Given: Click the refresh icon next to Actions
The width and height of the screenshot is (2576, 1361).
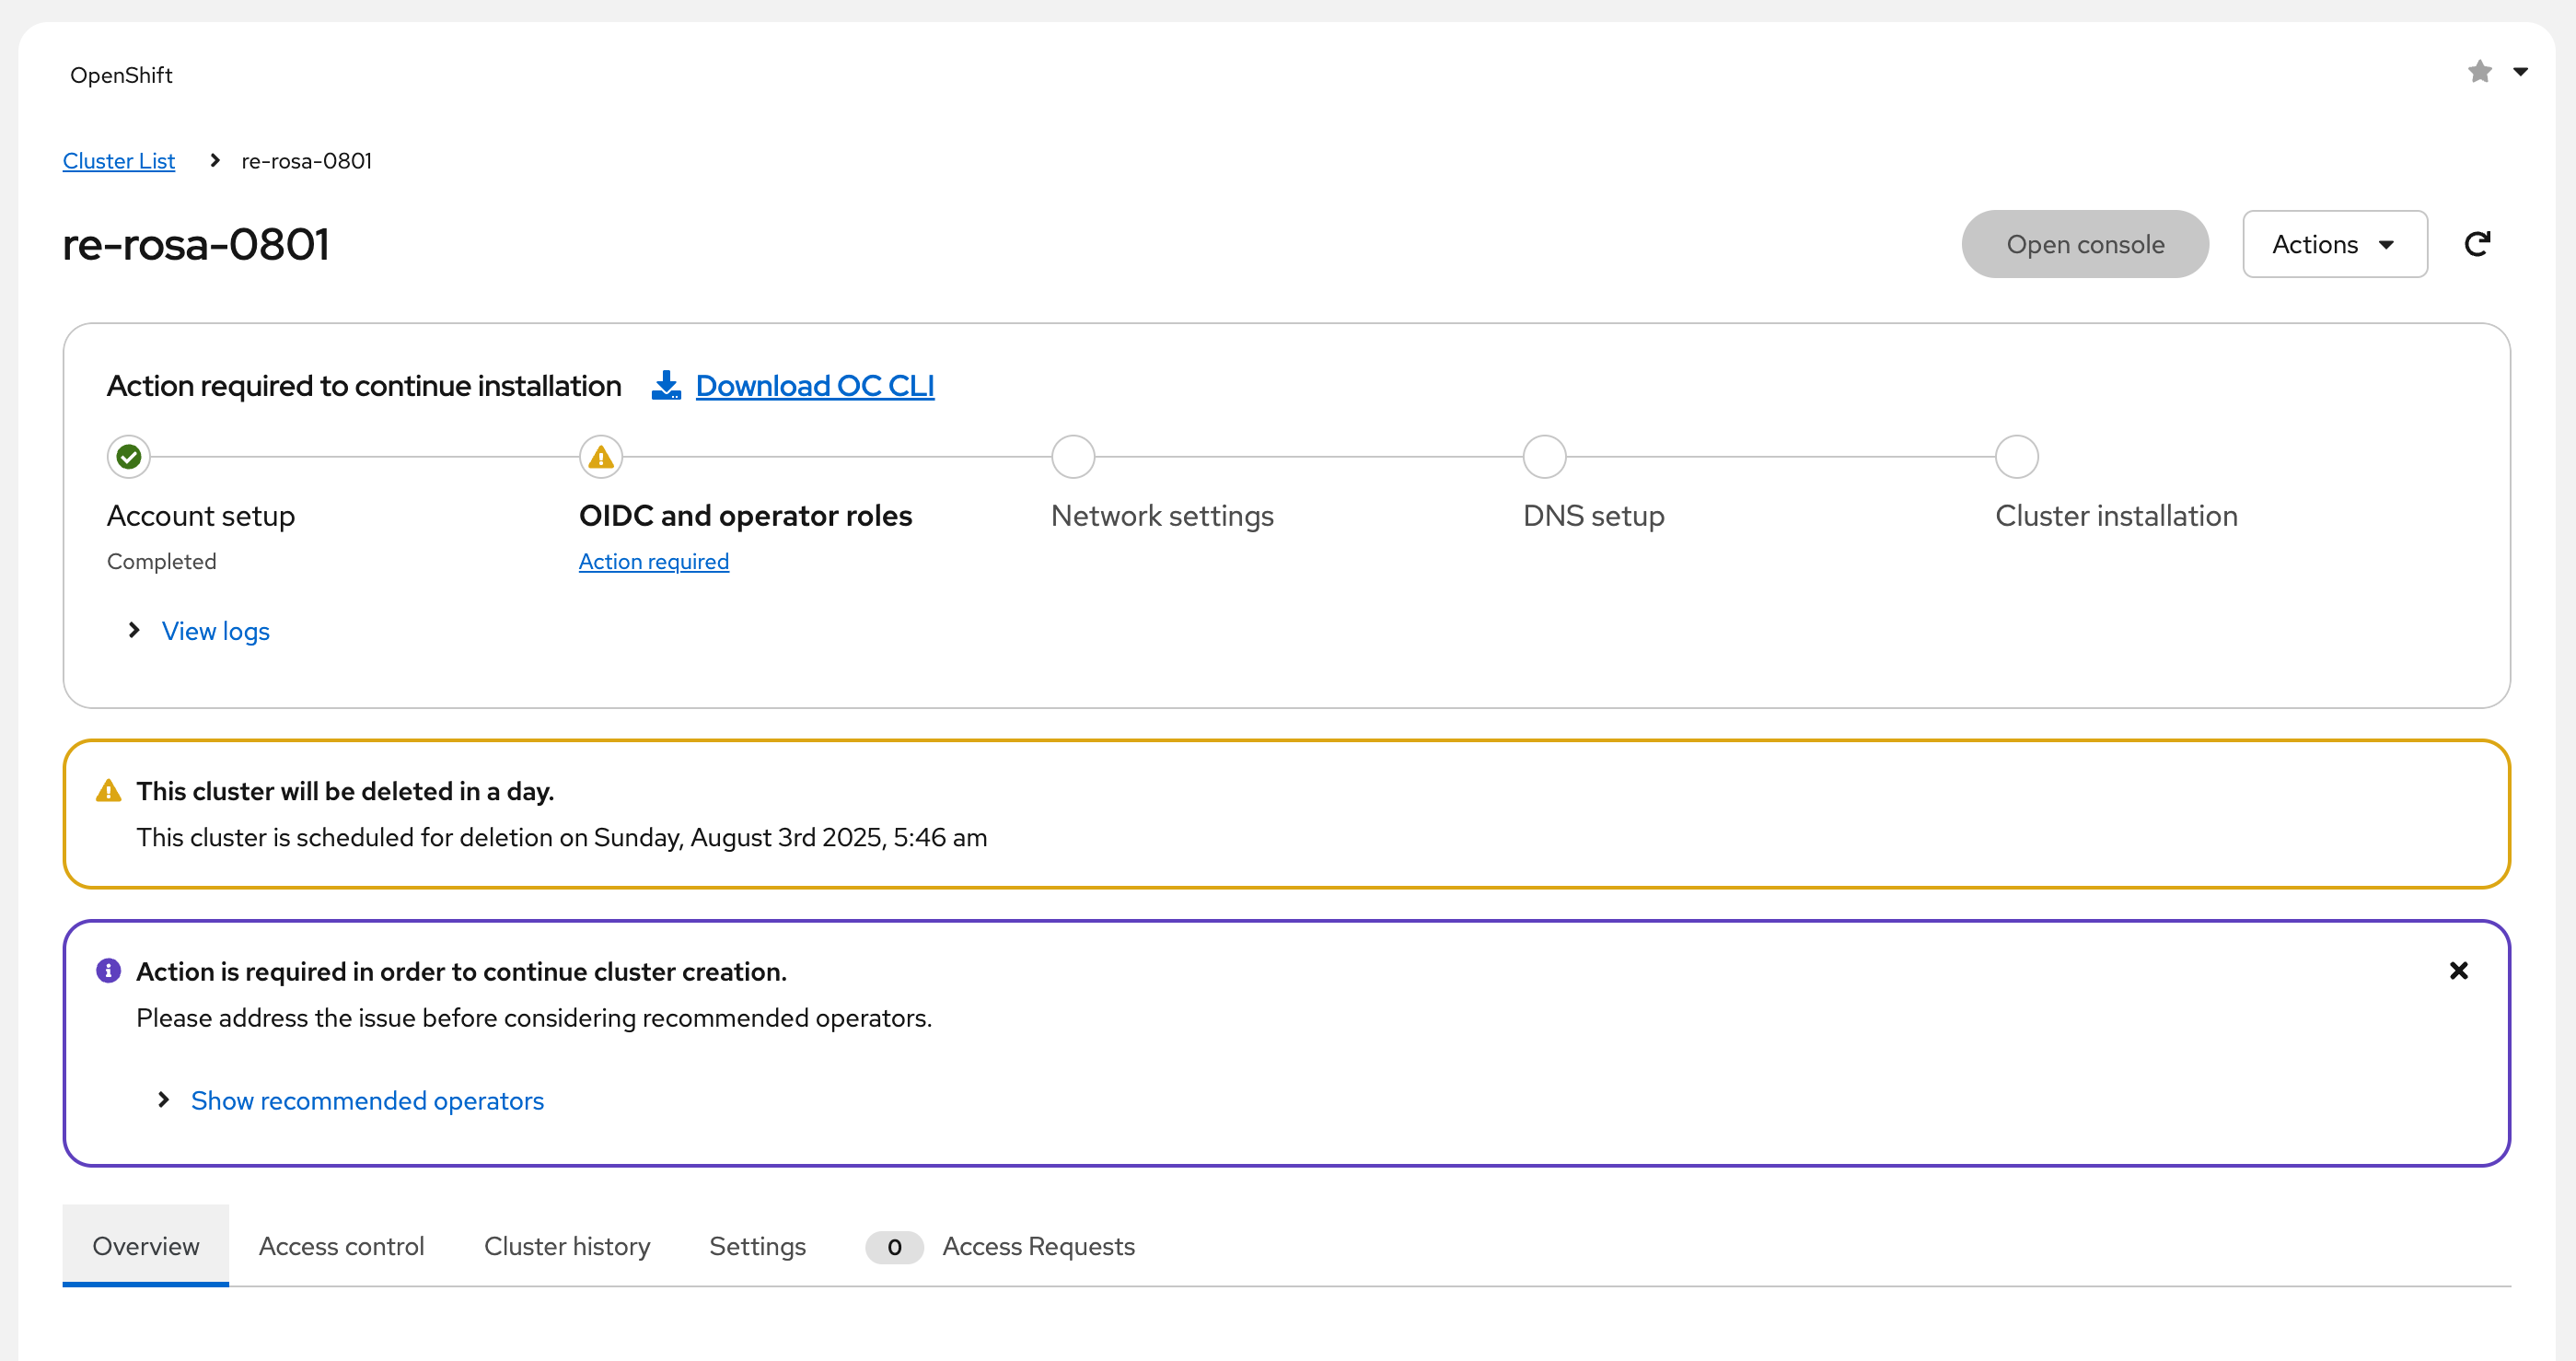Looking at the screenshot, I should pos(2477,244).
